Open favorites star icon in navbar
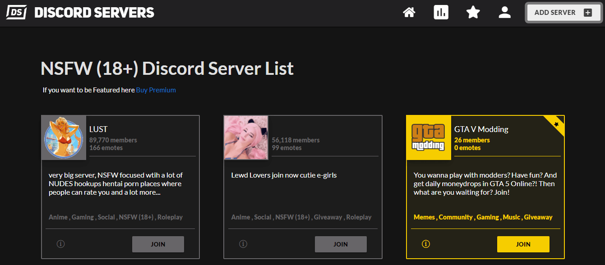This screenshot has width=605, height=265. tap(473, 13)
